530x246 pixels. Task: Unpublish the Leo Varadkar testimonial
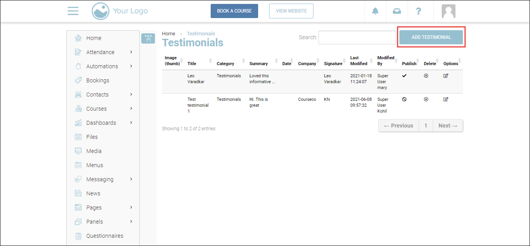click(404, 76)
